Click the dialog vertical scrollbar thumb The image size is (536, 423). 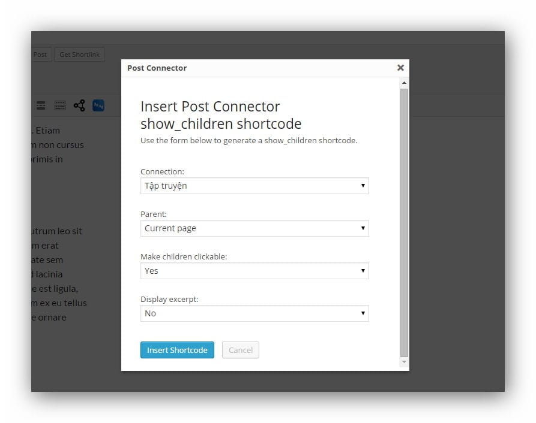[404, 222]
